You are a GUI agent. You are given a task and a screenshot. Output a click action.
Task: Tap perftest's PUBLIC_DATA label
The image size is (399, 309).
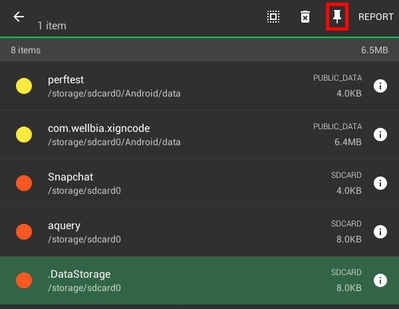pos(337,78)
